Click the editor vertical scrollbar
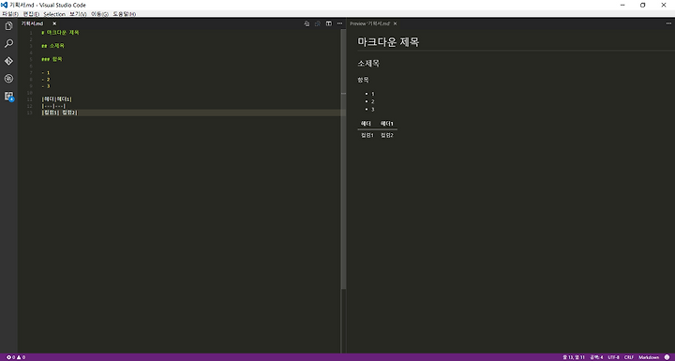The width and height of the screenshot is (675, 361). pyautogui.click(x=343, y=159)
